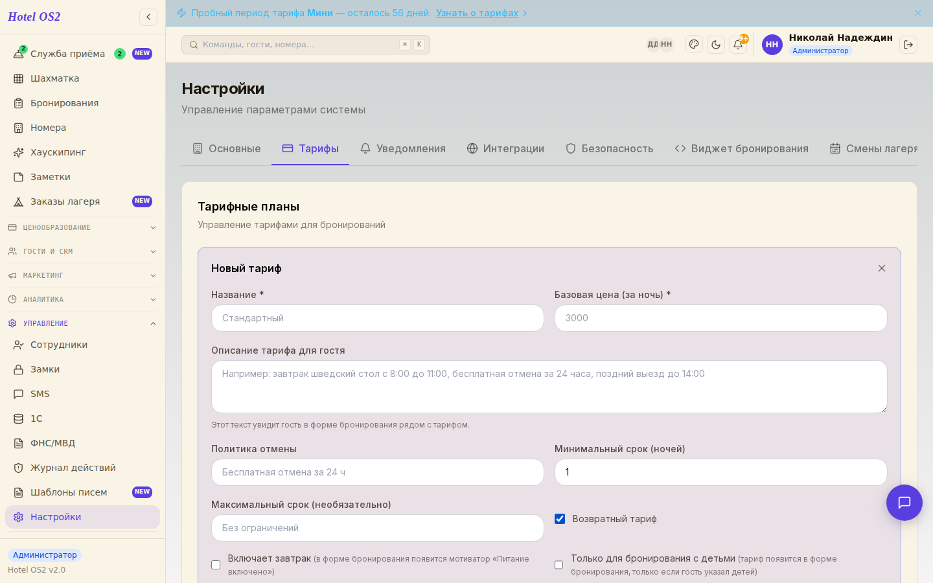Focus the search bar Команды, гости, номера
Image resolution: width=933 pixels, height=583 pixels.
click(x=306, y=45)
